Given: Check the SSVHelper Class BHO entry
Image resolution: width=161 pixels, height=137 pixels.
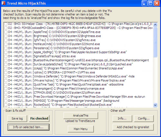Looking at the screenshot, I should pos(6,24).
